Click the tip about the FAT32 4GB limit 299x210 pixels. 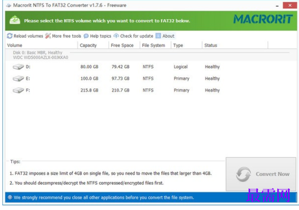(x=111, y=174)
